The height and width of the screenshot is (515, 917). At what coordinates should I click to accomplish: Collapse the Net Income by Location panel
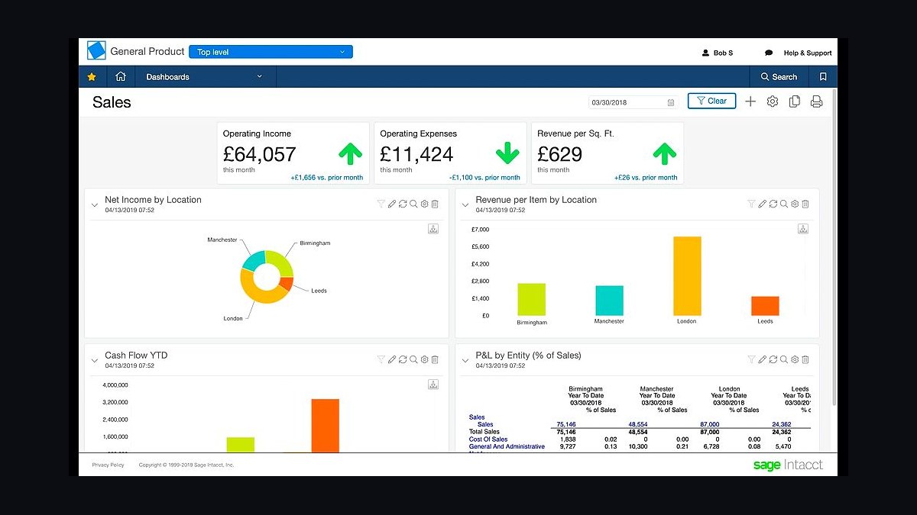click(95, 204)
